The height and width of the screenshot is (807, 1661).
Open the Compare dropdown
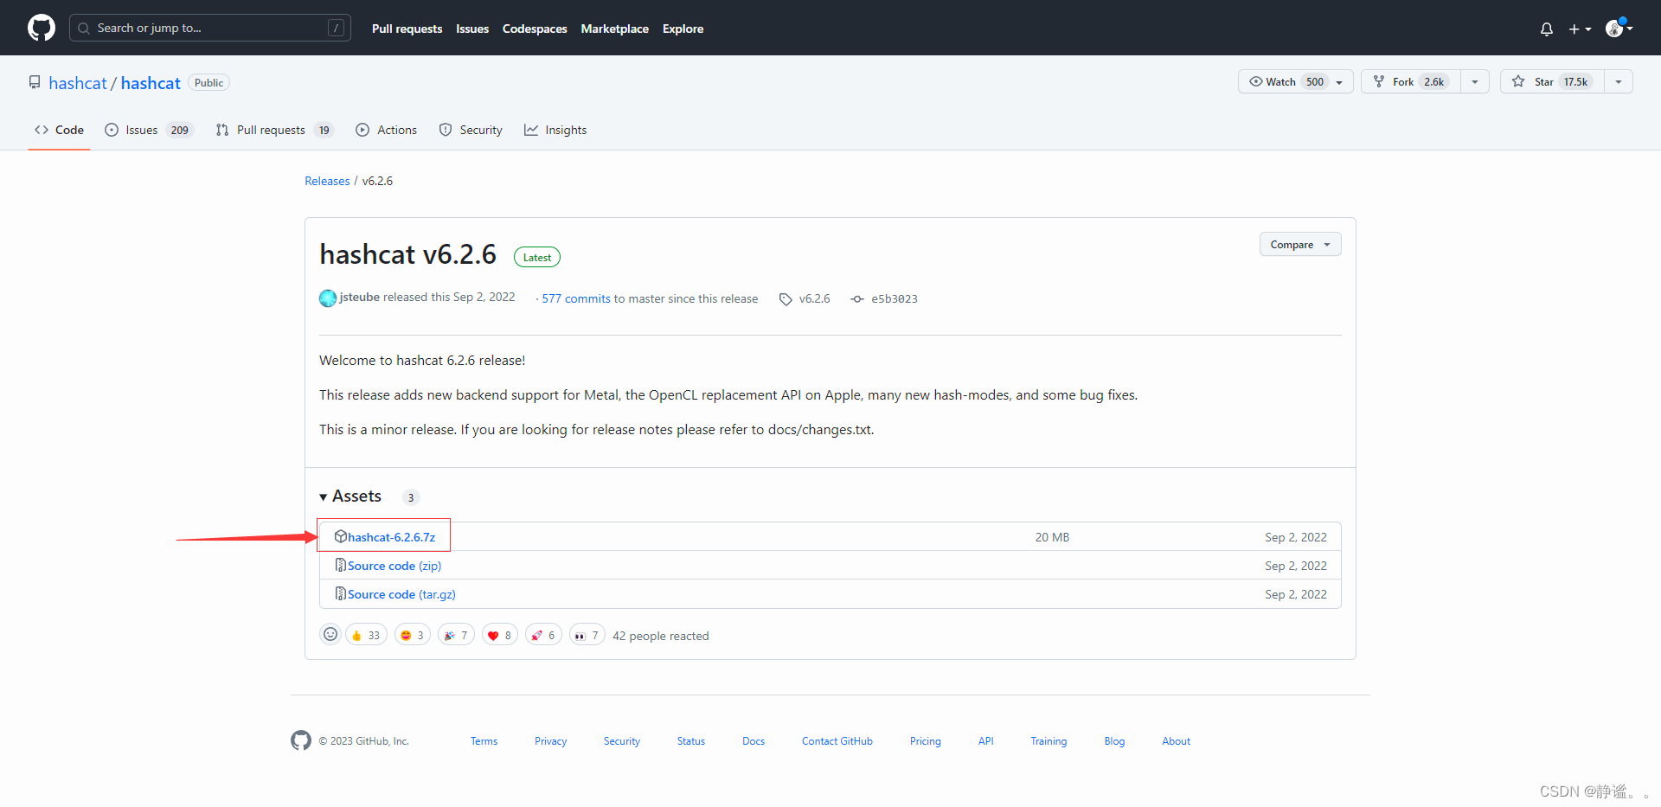point(1300,245)
